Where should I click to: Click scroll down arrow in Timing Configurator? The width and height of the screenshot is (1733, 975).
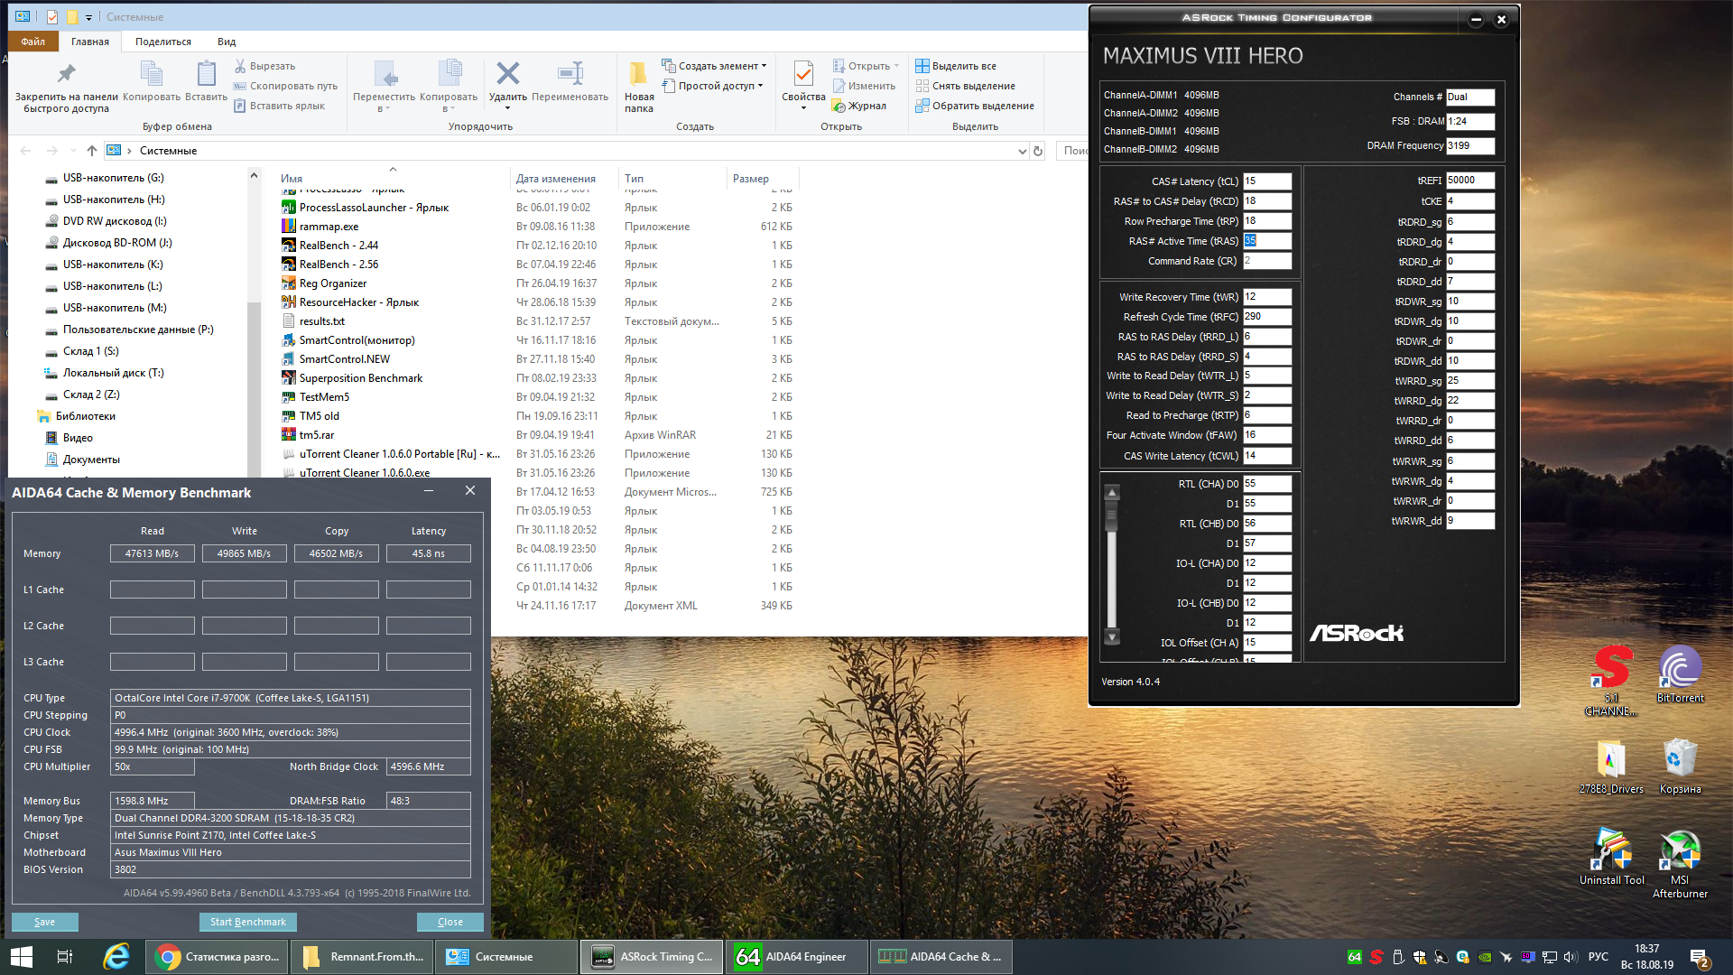click(x=1112, y=636)
